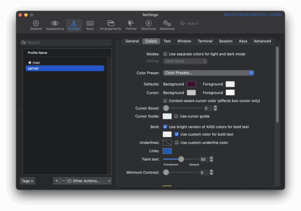Expand the Color Presets dropdown

tap(208, 73)
